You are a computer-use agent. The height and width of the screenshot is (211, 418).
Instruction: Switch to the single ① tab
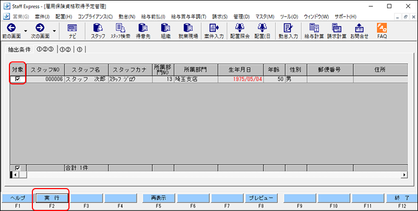[x=79, y=49]
